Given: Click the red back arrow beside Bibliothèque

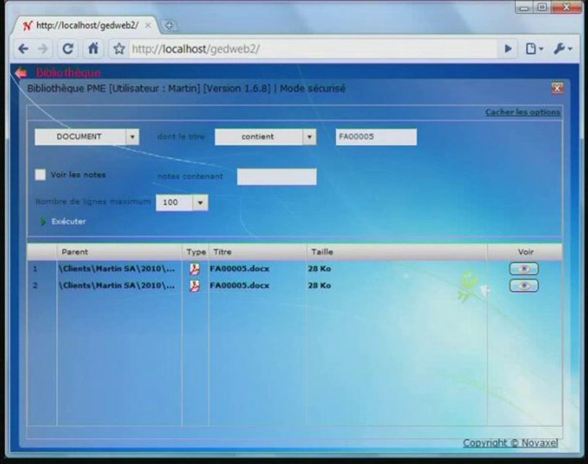Looking at the screenshot, I should (21, 72).
